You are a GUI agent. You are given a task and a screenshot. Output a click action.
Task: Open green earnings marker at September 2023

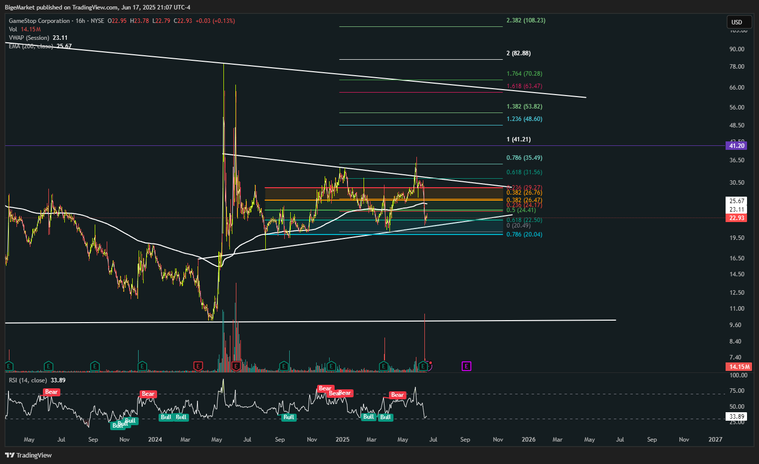coord(95,366)
